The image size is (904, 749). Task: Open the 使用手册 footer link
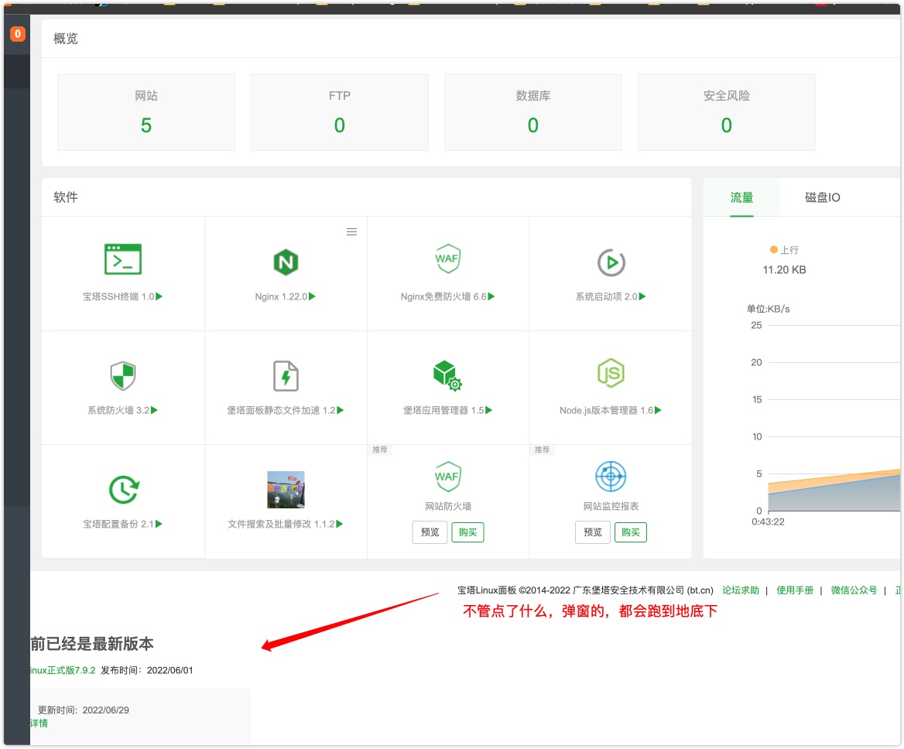(x=794, y=590)
